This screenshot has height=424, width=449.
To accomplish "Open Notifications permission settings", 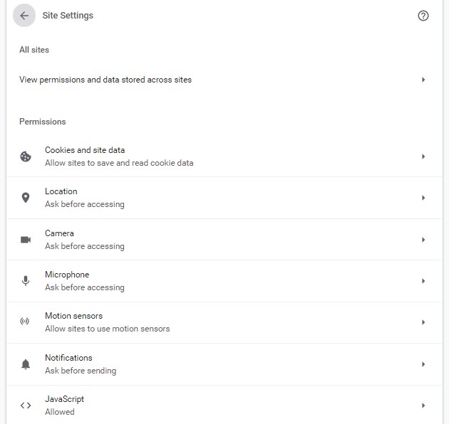I will pos(224,364).
